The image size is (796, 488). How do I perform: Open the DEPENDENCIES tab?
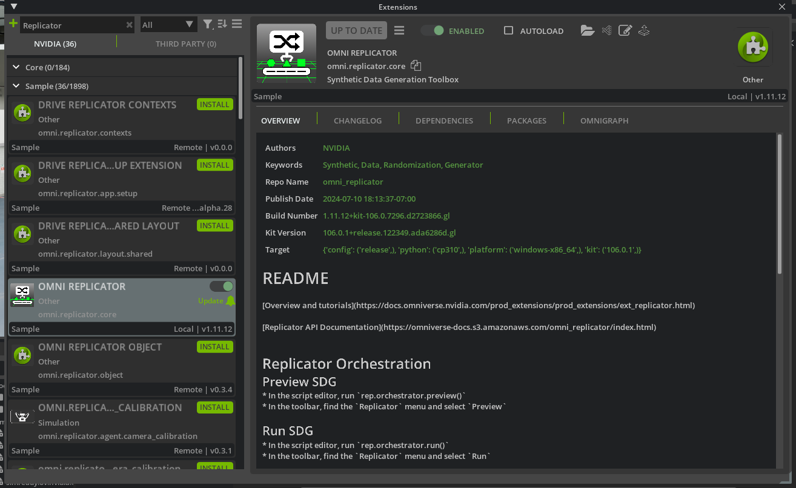pos(444,120)
